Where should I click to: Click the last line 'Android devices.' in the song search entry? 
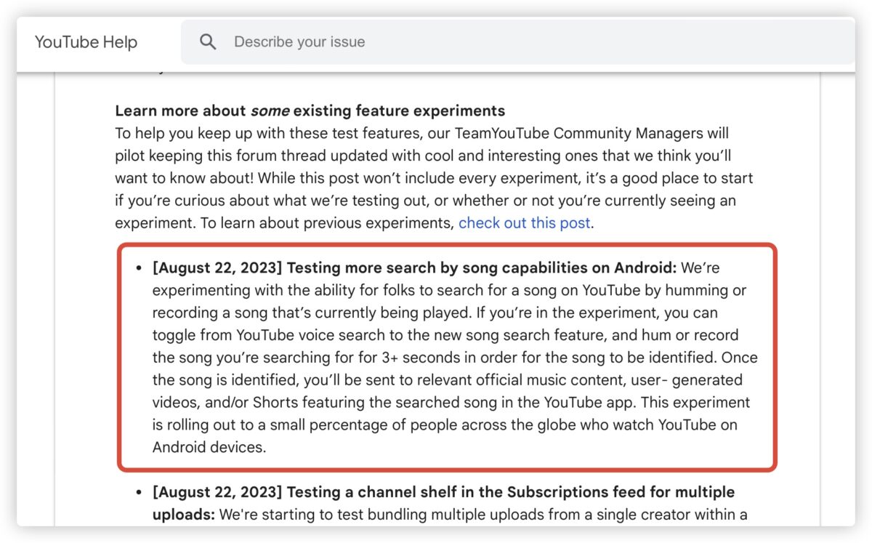209,447
